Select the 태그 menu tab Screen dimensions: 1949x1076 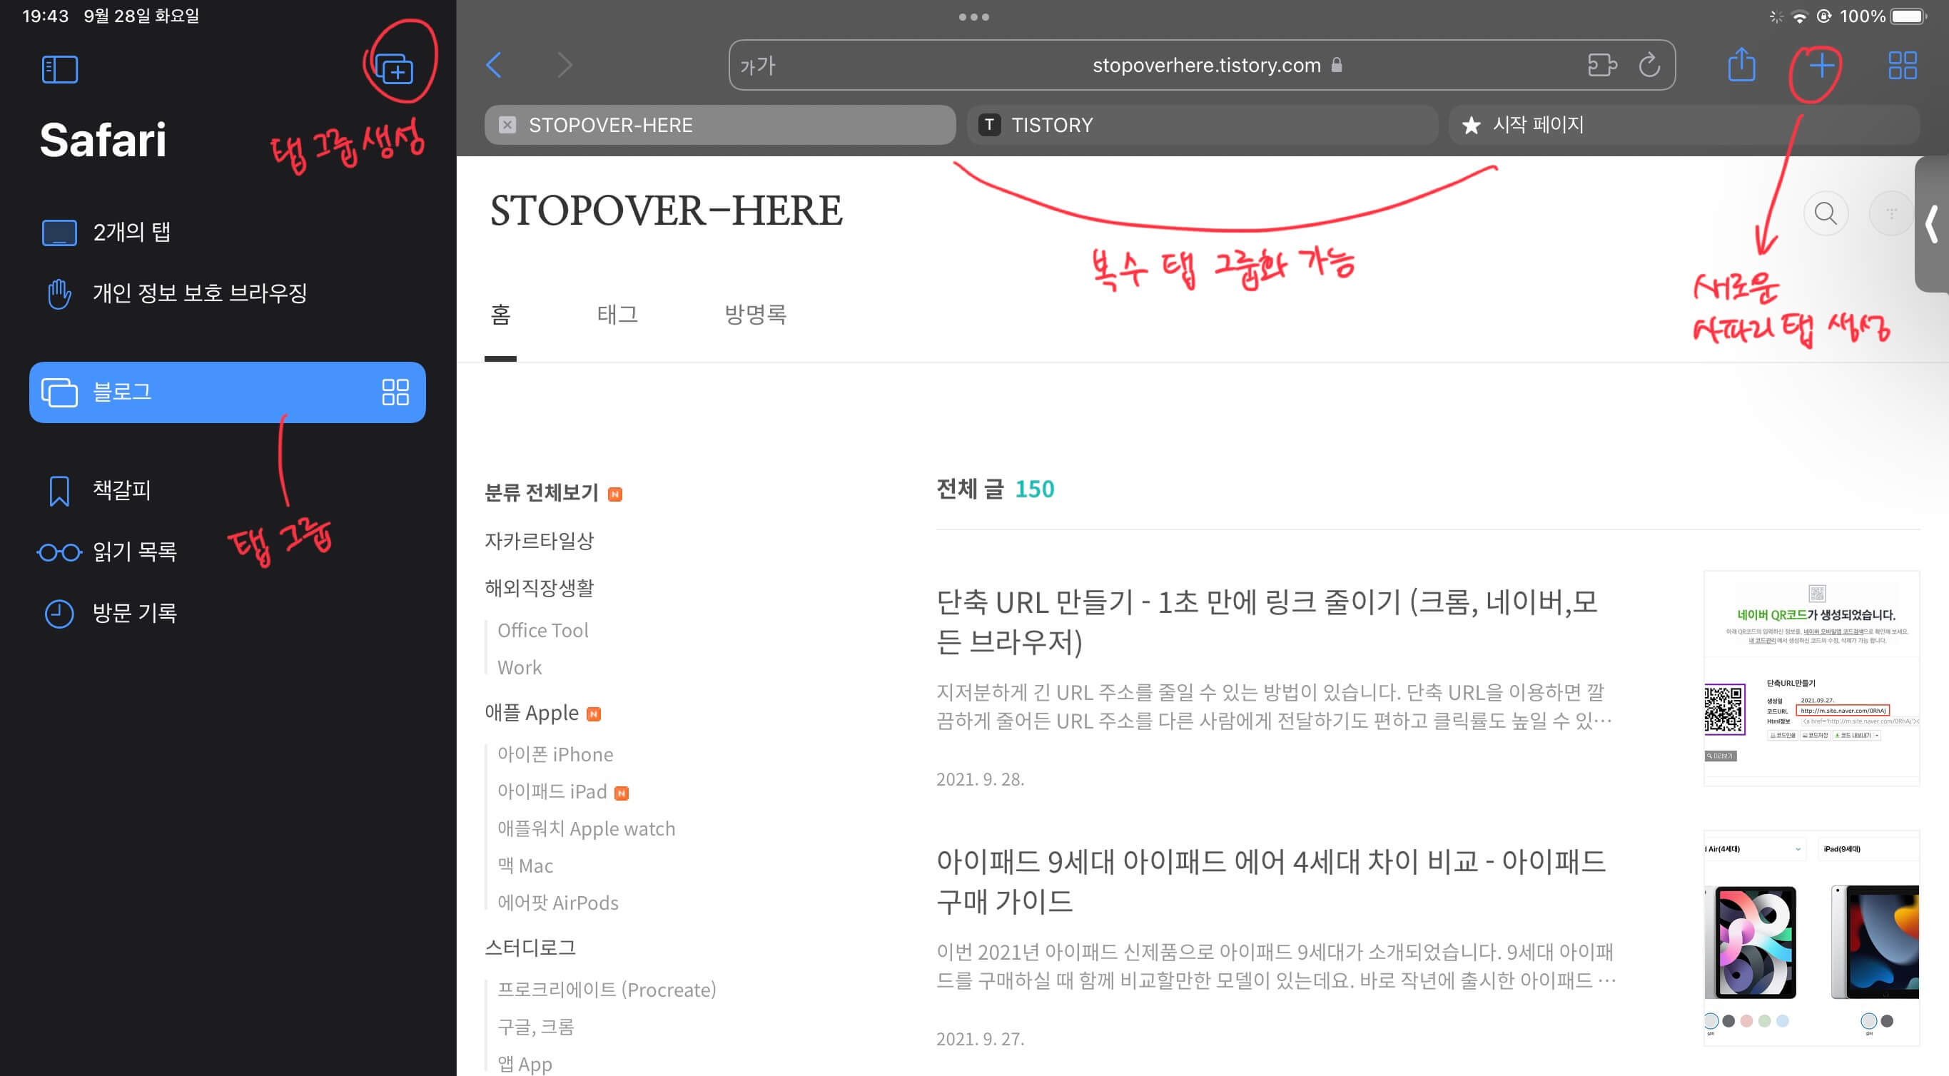coord(617,314)
